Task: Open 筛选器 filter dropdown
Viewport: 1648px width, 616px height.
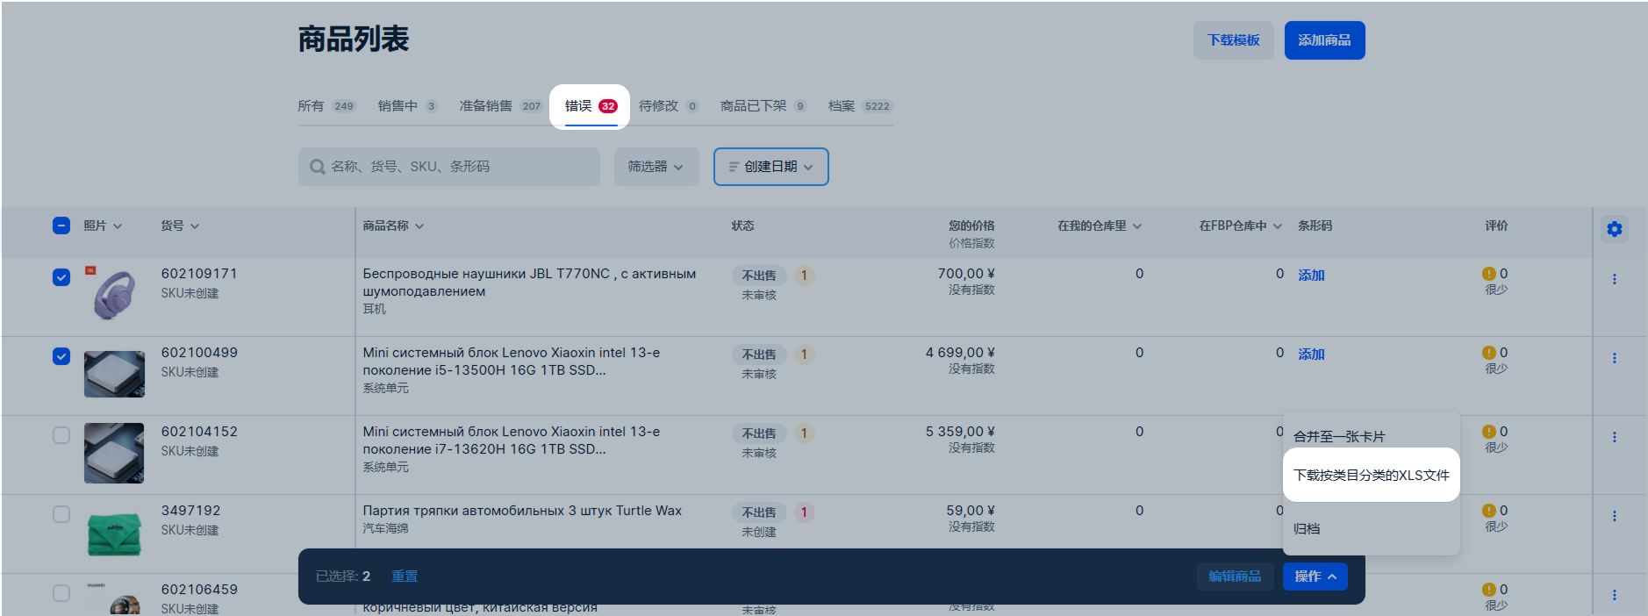Action: coord(656,167)
